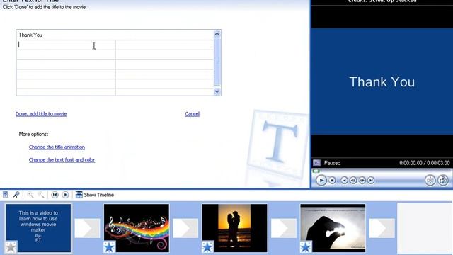453x255 pixels.
Task: Click the Narrate Timeline microphone icon
Action: click(16, 195)
